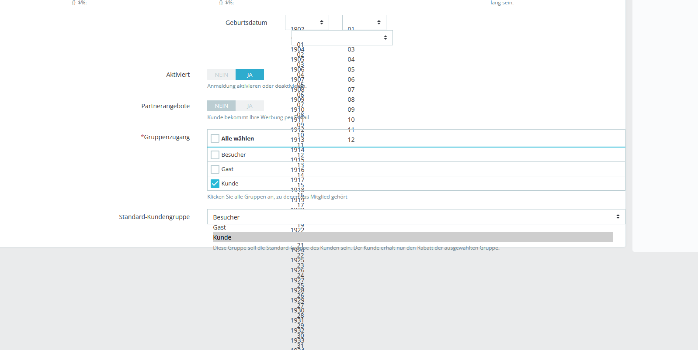Uncheck the Kunde group checkbox
Image resolution: width=698 pixels, height=350 pixels.
click(x=215, y=184)
